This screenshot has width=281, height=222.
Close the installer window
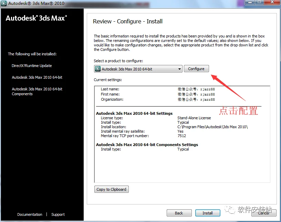[272, 2]
